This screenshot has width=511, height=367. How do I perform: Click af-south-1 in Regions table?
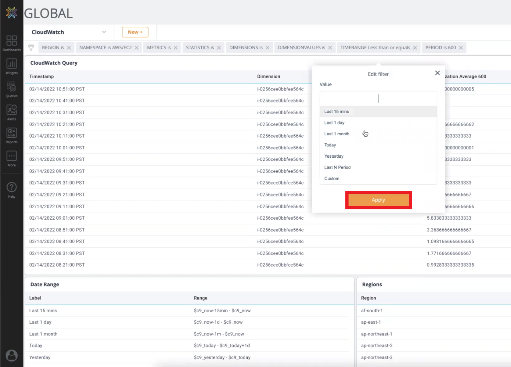(x=372, y=311)
